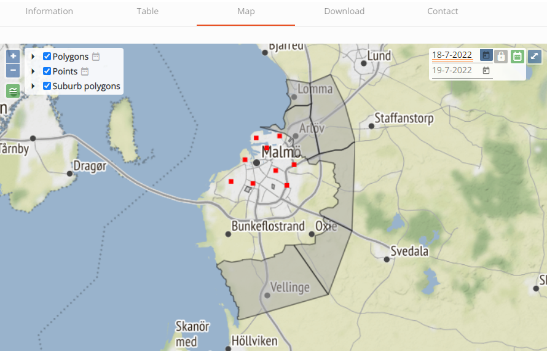This screenshot has width=547, height=351.
Task: Open the green layers toggle button
Action: [x=13, y=91]
